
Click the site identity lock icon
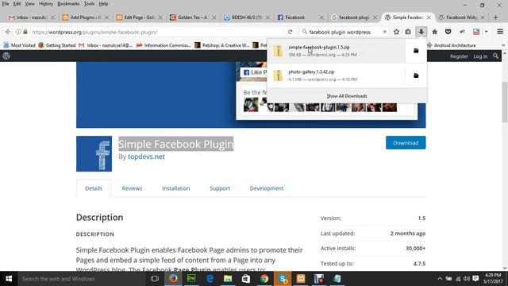pyautogui.click(x=25, y=32)
